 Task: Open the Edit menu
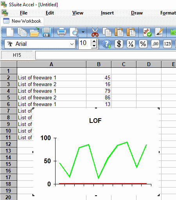tap(50, 13)
